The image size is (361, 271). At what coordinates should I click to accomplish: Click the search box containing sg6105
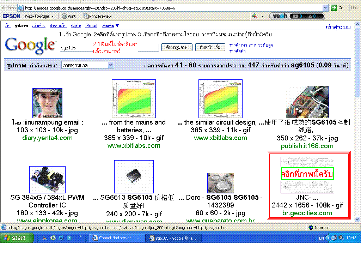point(109,48)
